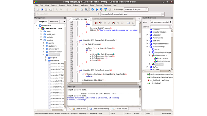Open the wxSmith menu
This screenshot has width=207, height=116.
point(84,5)
